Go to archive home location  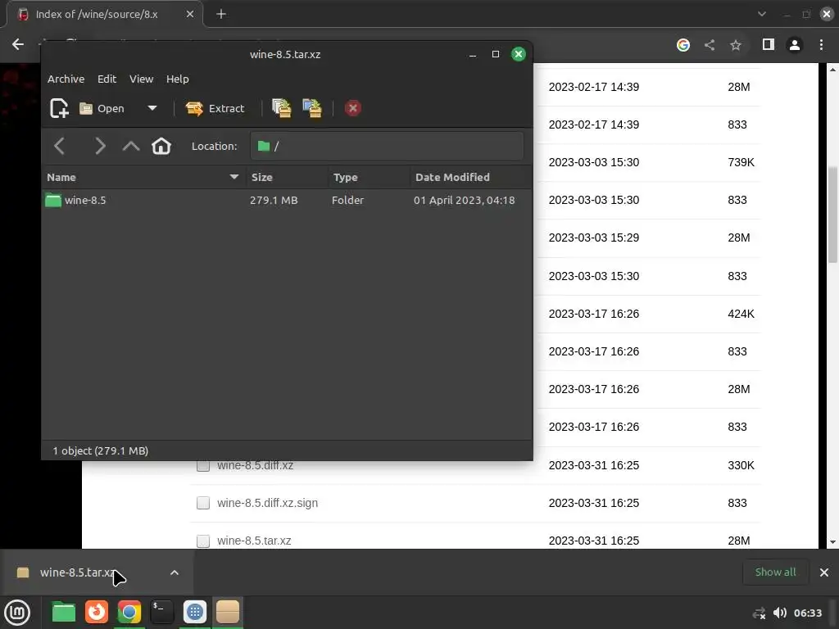click(161, 146)
